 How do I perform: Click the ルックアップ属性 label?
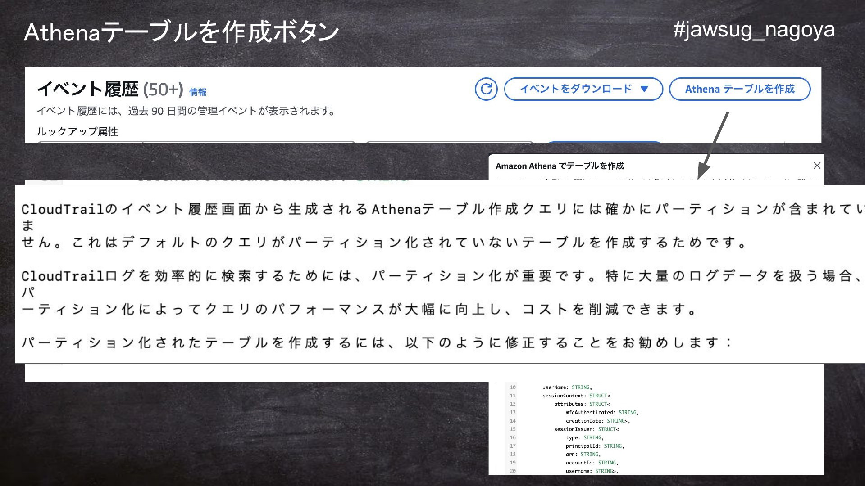[77, 131]
